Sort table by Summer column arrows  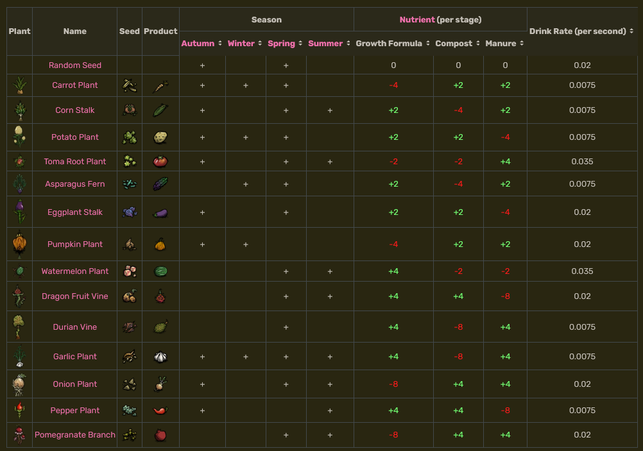[348, 44]
